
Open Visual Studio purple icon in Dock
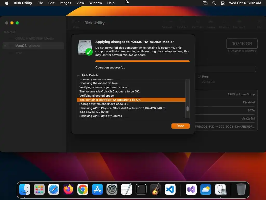(x=191, y=189)
